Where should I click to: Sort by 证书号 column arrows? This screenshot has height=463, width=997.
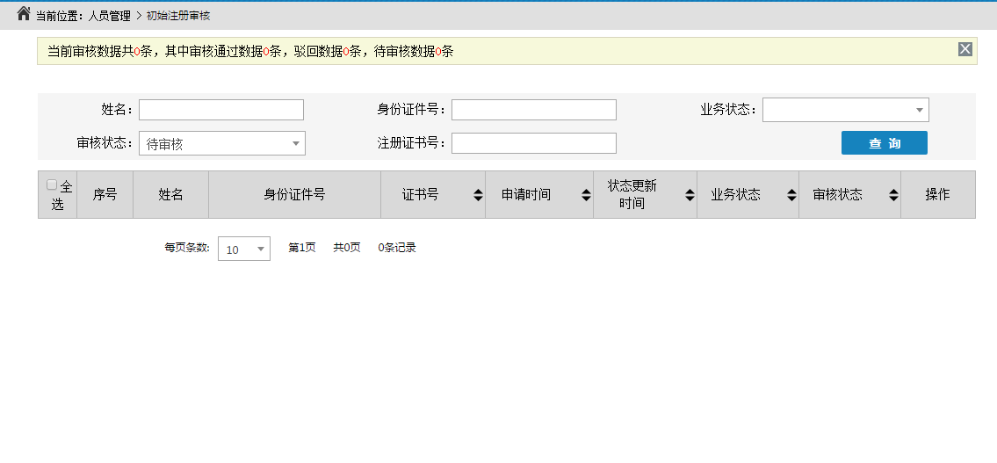[478, 195]
